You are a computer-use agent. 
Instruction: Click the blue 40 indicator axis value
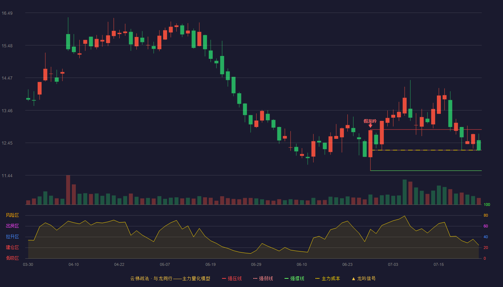[486, 237]
